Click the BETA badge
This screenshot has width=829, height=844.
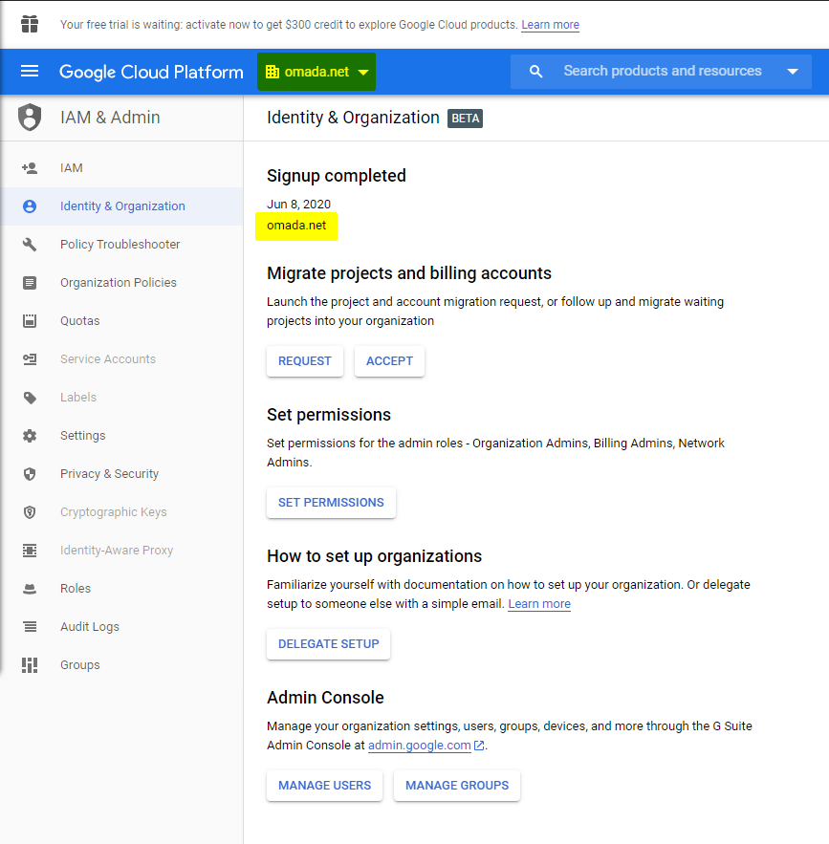click(x=465, y=119)
